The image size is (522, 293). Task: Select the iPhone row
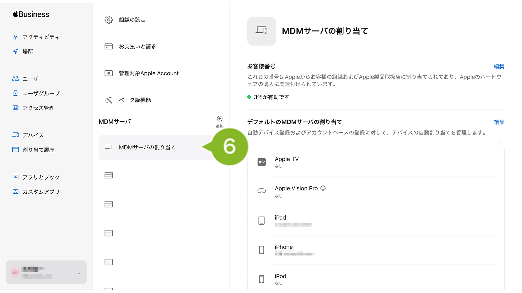point(376,250)
